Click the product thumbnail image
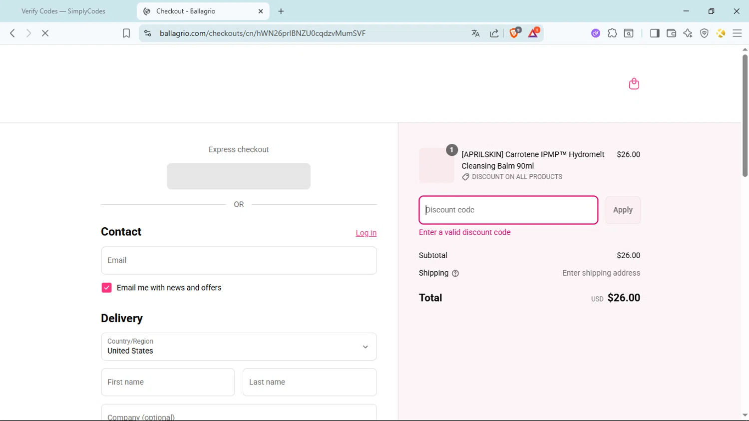This screenshot has width=749, height=421. point(436,165)
